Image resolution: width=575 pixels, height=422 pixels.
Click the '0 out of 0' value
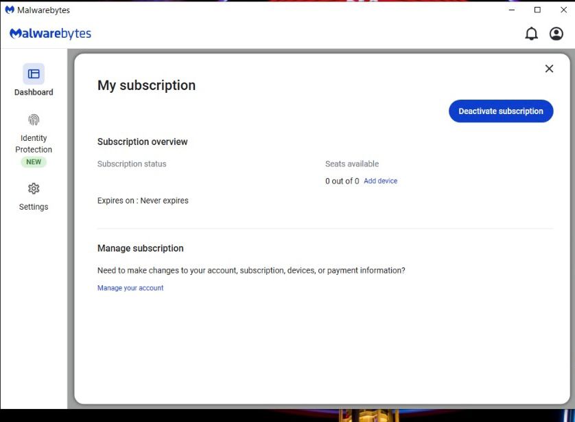[342, 181]
